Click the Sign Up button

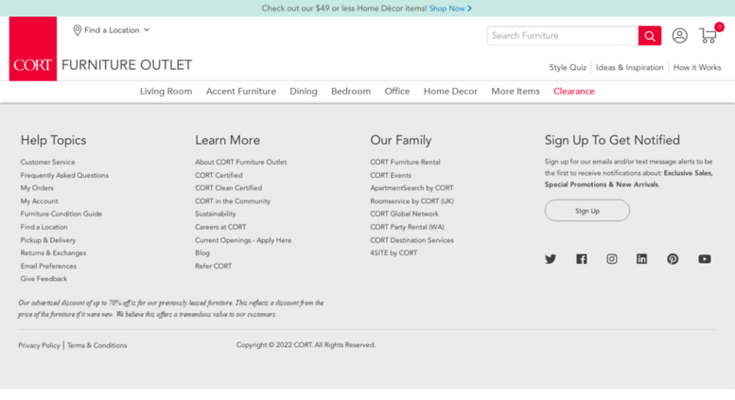(586, 211)
